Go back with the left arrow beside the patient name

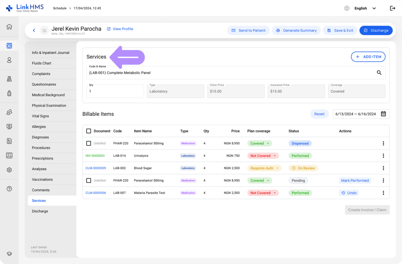pos(34,30)
